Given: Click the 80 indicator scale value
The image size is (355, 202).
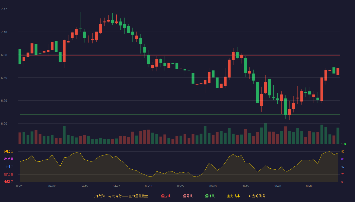Looking at the screenshot, I should [343, 151].
